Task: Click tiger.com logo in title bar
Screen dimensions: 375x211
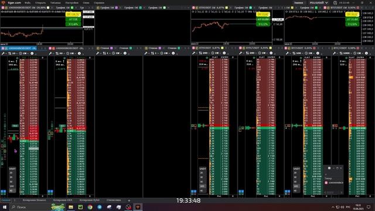Action: tap(12, 2)
